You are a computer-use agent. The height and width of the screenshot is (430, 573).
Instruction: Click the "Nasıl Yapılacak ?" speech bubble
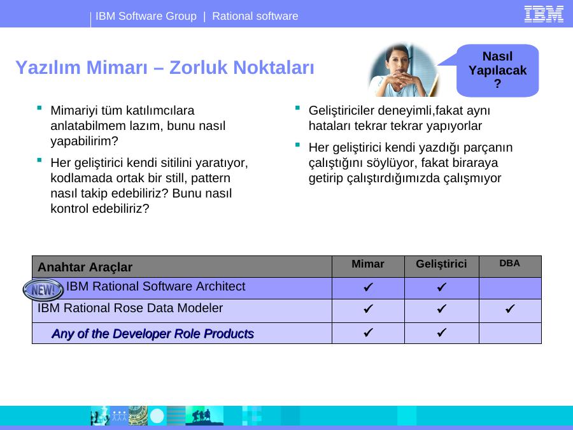[497, 70]
